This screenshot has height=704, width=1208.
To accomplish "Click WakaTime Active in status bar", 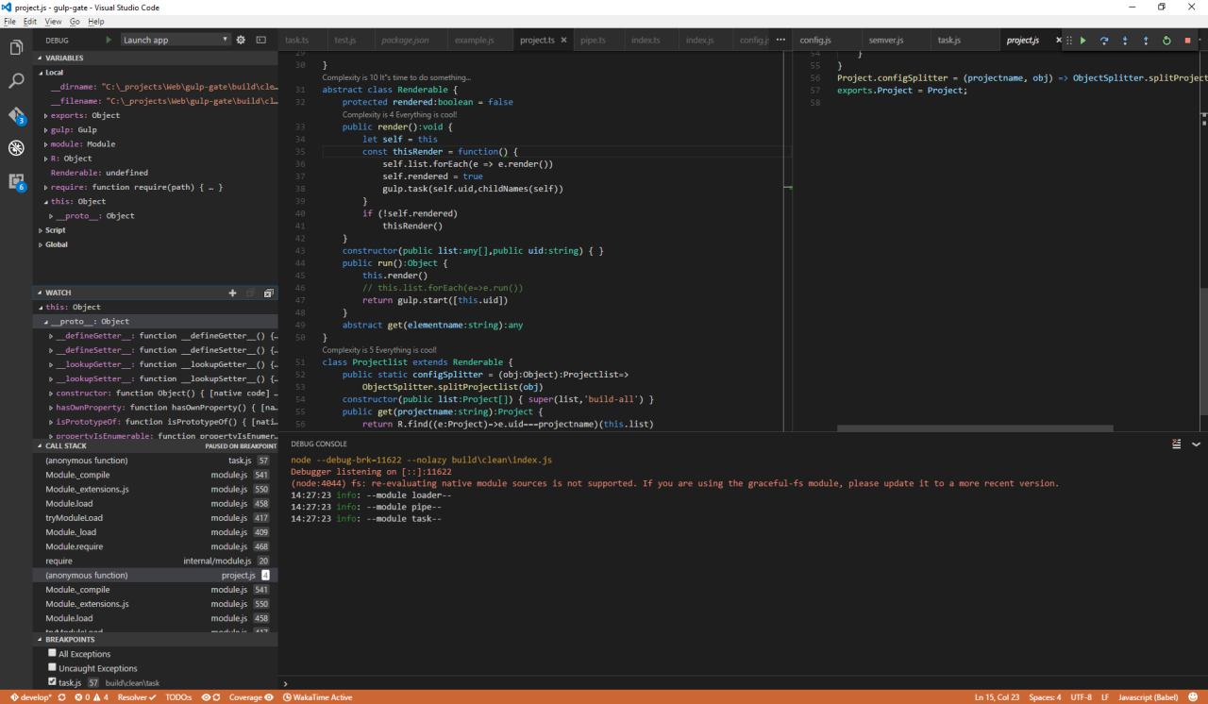I will 317,697.
